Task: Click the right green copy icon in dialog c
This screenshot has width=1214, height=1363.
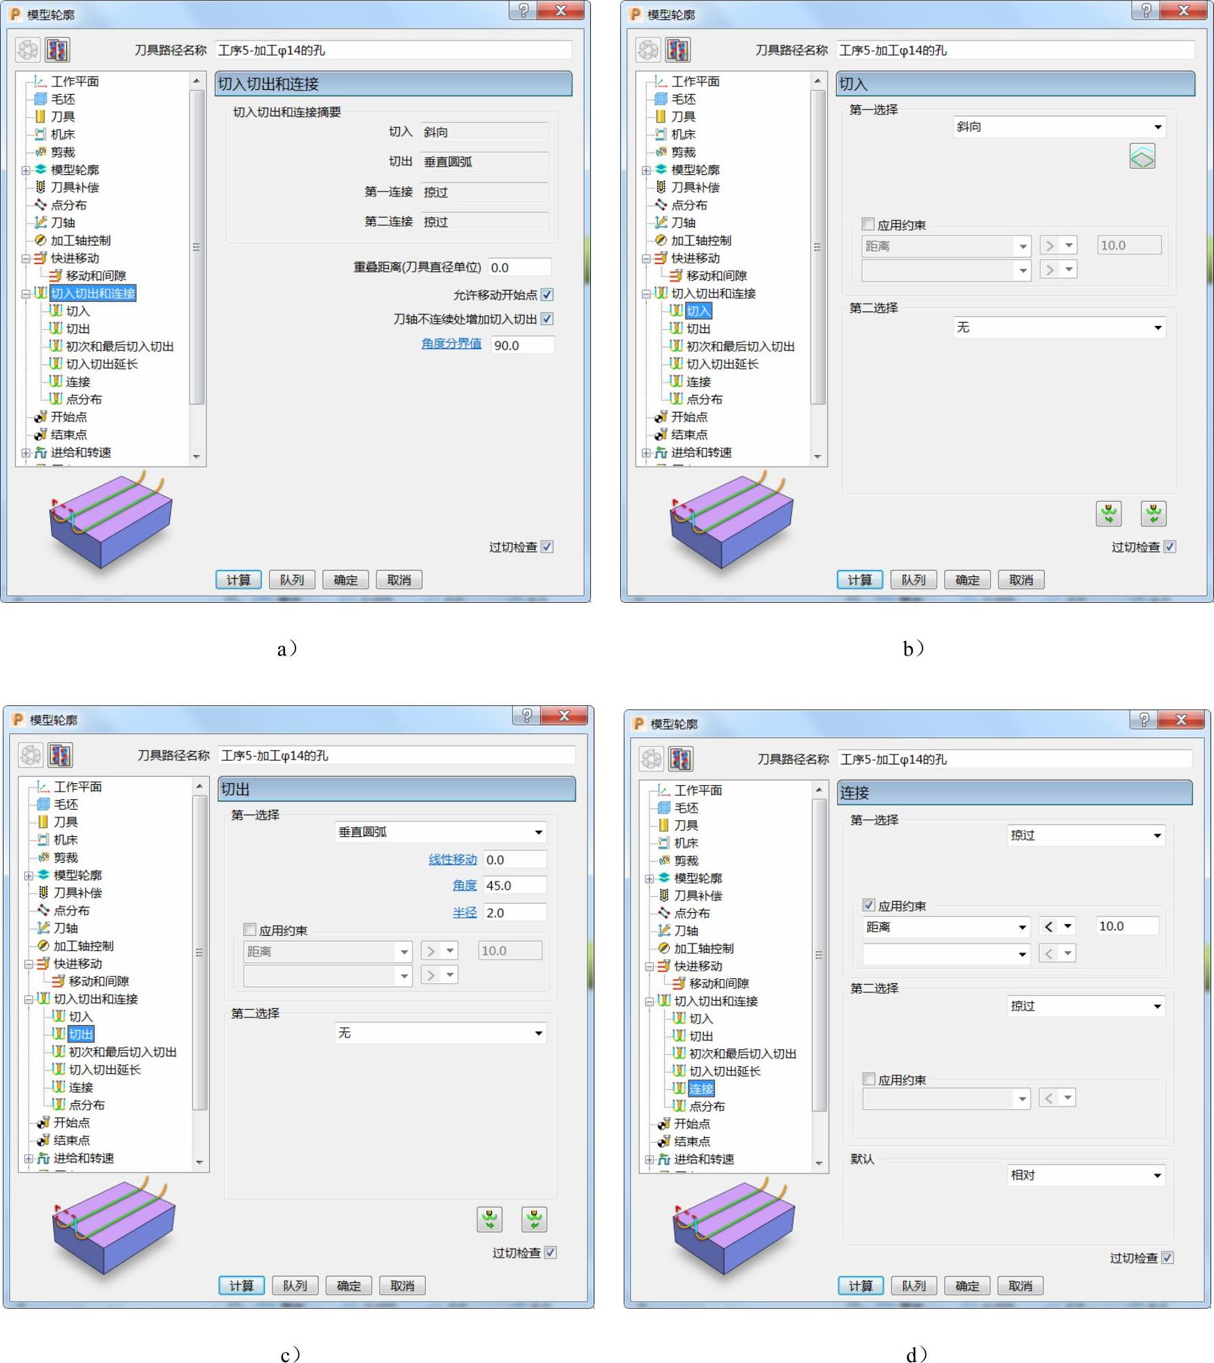Action: tap(535, 1219)
